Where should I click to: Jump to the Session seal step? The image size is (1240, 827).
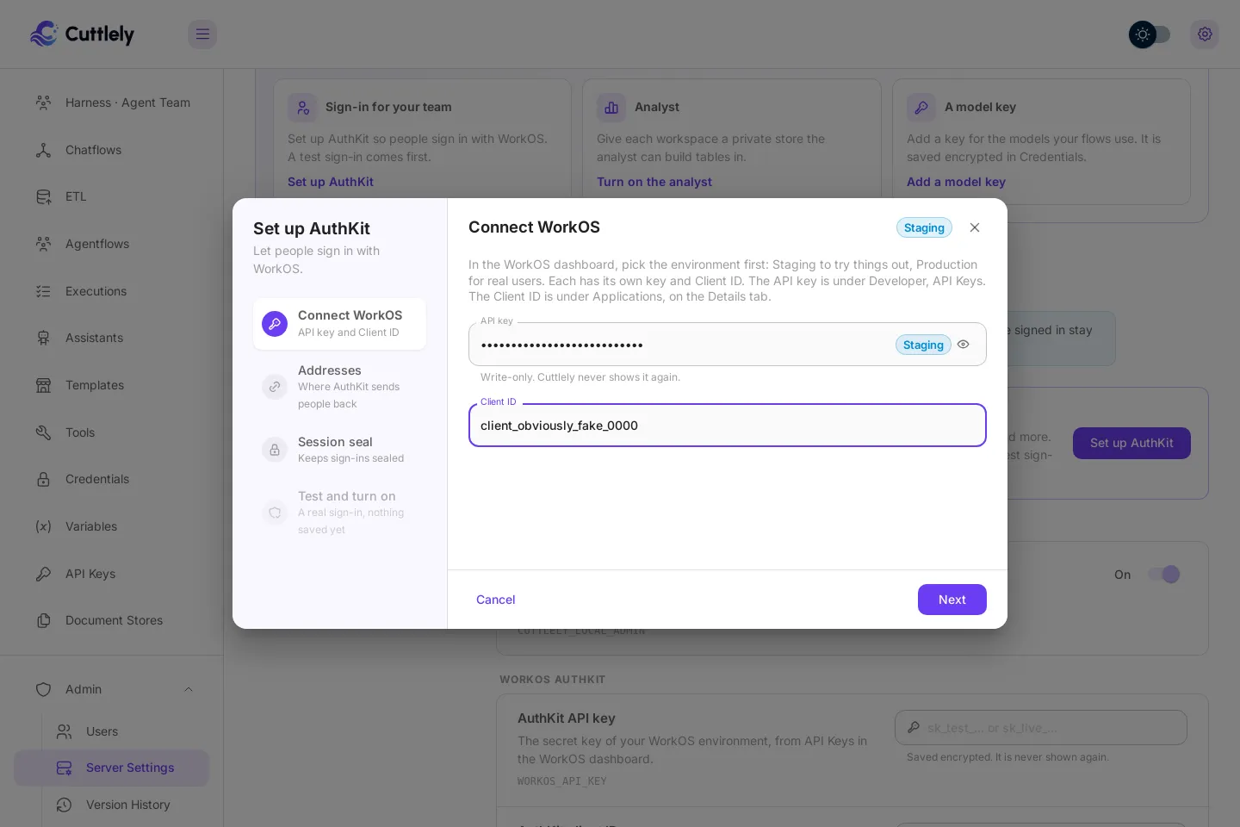(339, 450)
